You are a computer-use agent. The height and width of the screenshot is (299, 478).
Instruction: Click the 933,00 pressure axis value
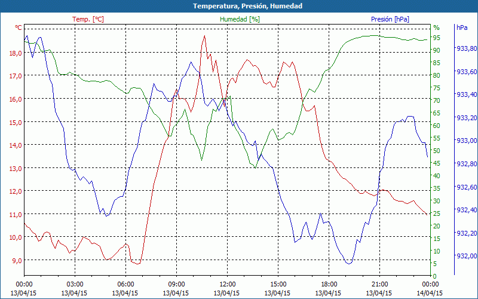pyautogui.click(x=466, y=141)
